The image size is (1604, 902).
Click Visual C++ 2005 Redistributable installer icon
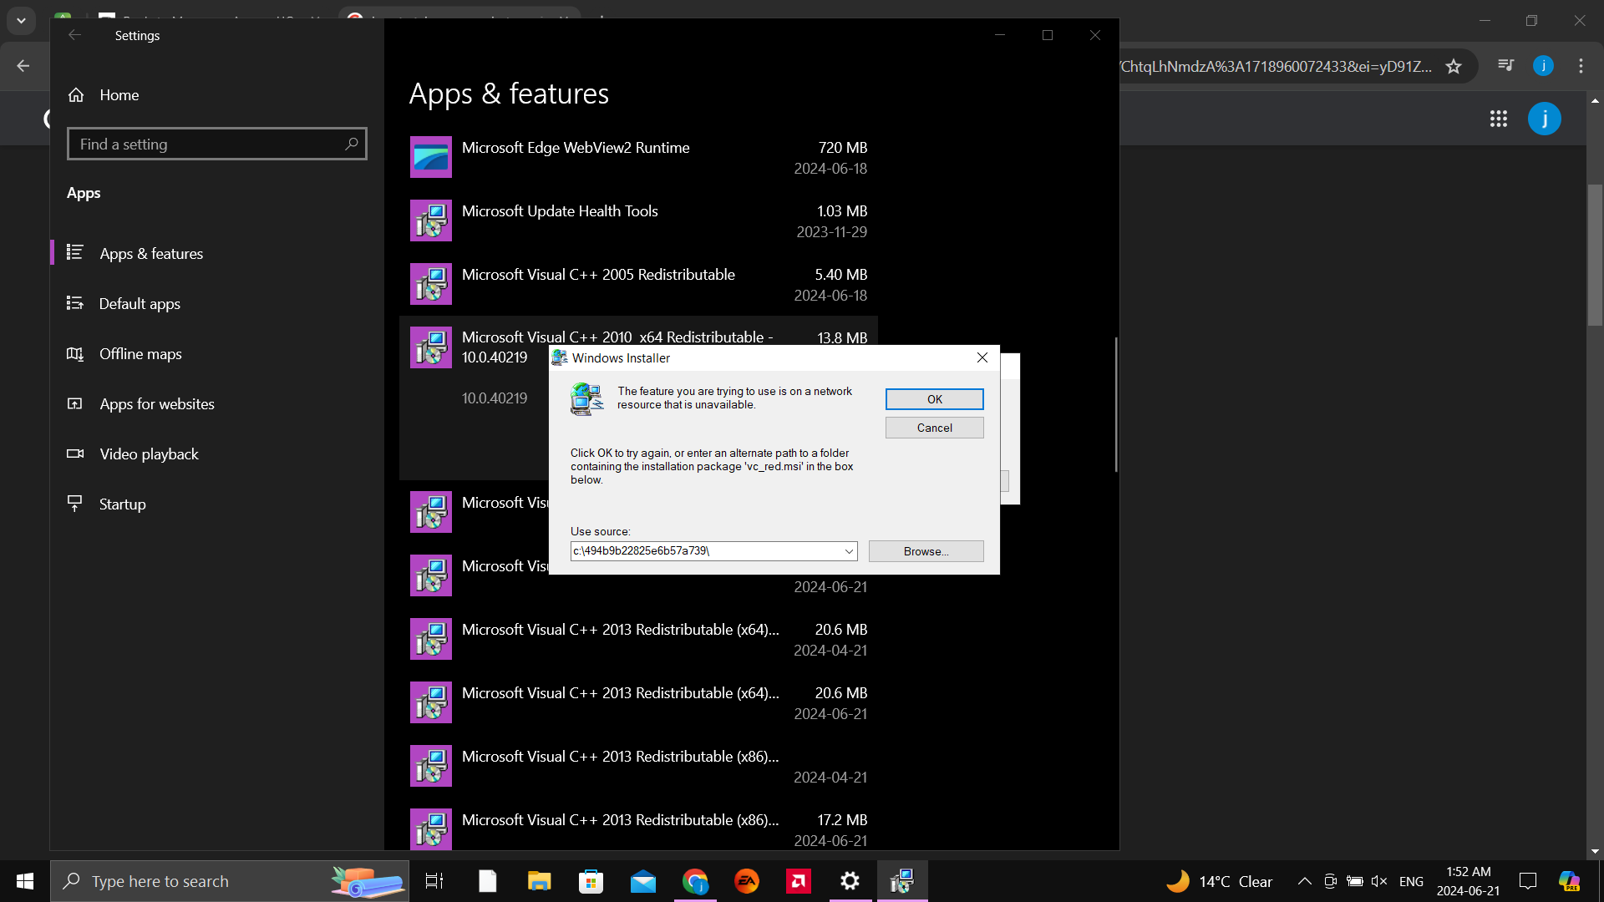coord(431,284)
